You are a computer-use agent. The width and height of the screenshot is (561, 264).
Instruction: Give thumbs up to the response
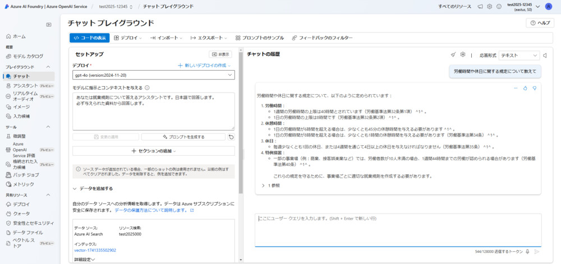525,88
